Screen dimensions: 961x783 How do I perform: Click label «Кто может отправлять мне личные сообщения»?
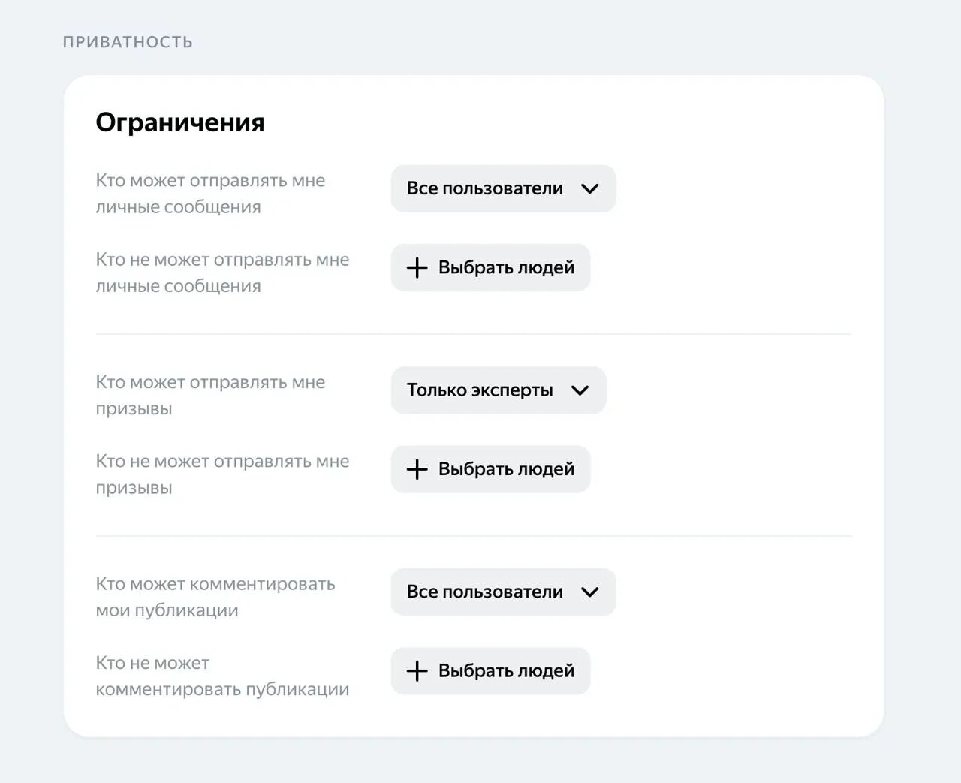pyautogui.click(x=210, y=194)
